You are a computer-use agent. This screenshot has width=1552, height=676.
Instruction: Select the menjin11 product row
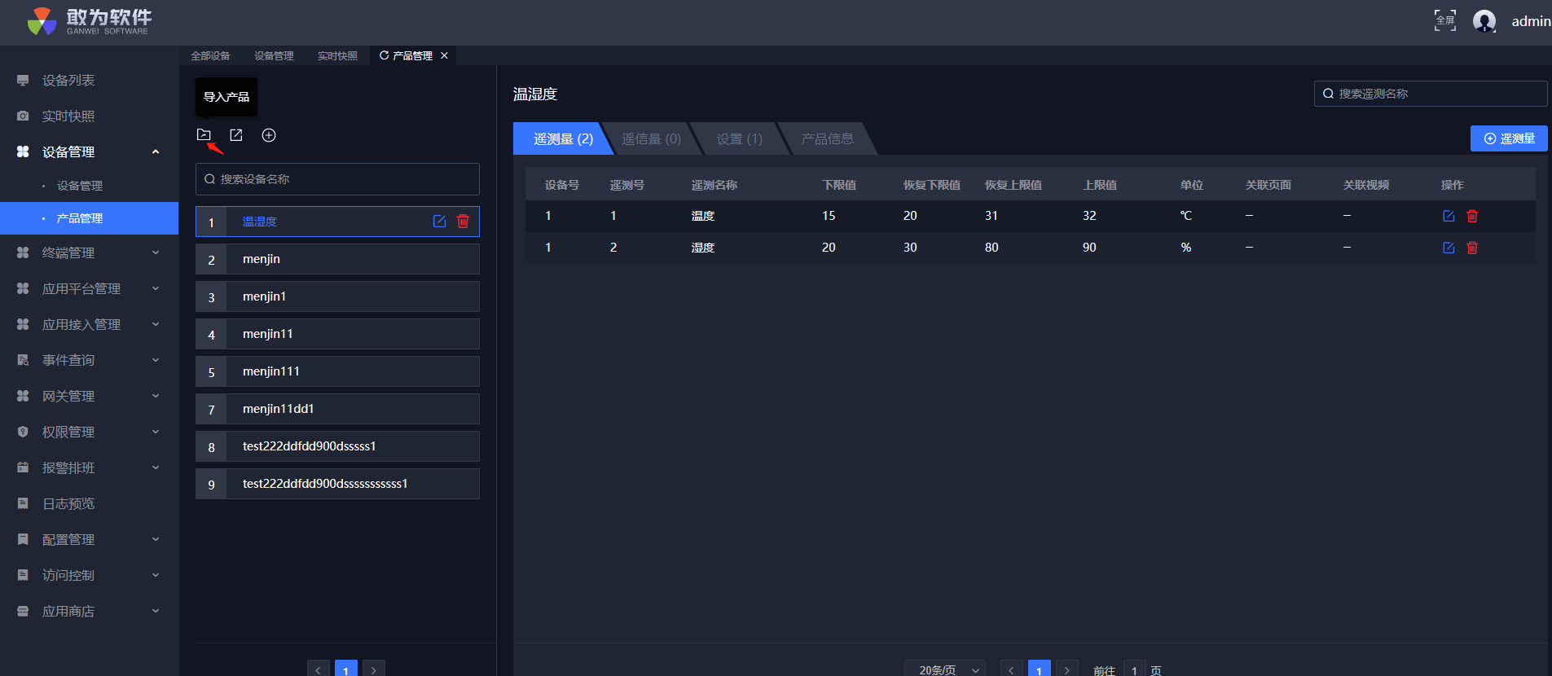tap(337, 334)
